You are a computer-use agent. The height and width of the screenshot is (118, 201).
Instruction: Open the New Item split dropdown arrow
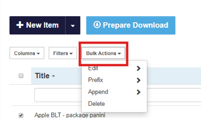point(73,25)
